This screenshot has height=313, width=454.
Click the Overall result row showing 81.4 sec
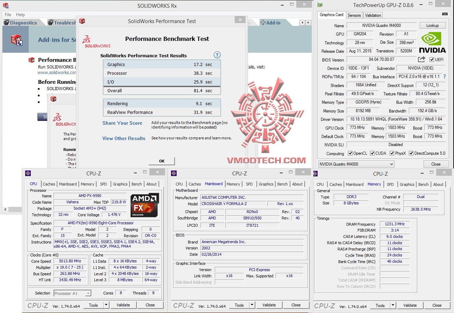[162, 90]
